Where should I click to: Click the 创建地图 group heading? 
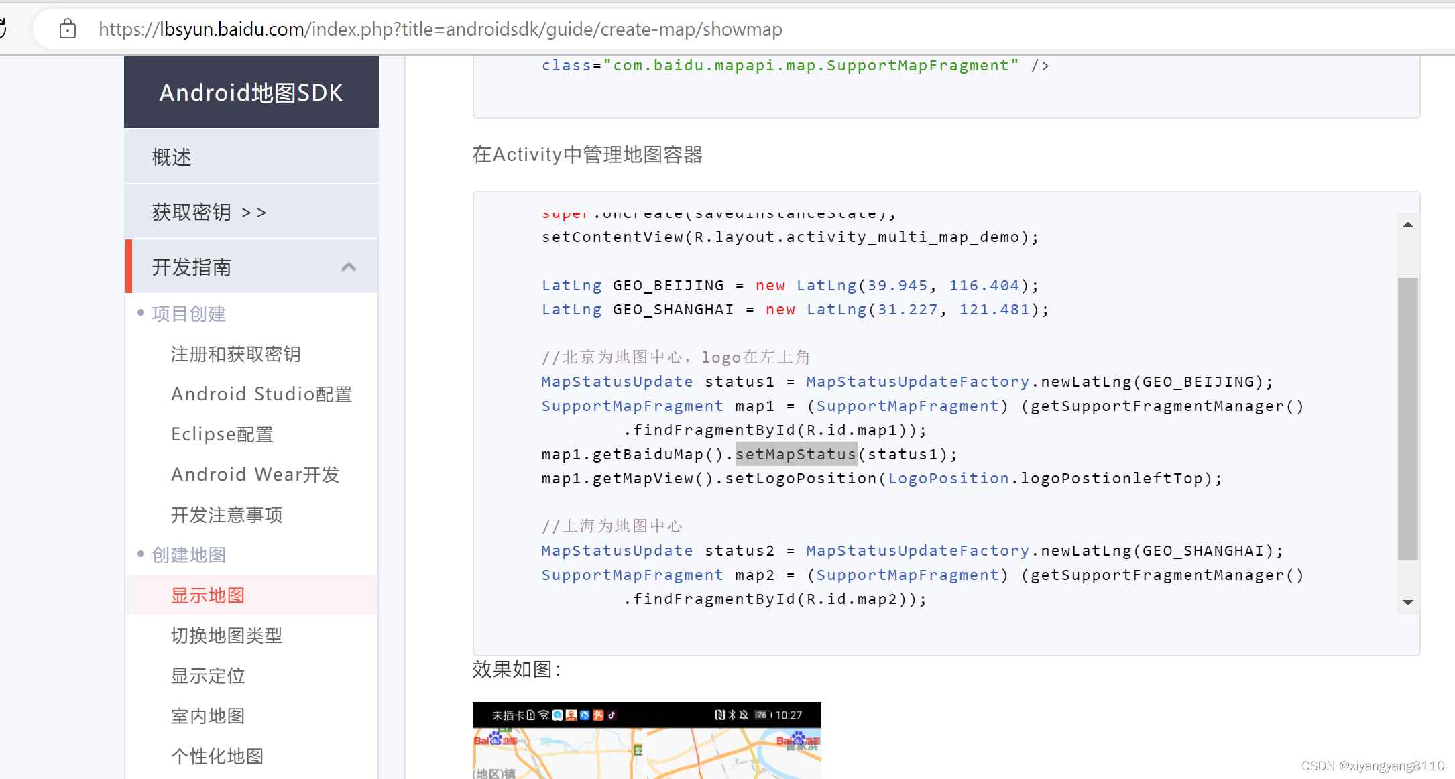pos(188,555)
